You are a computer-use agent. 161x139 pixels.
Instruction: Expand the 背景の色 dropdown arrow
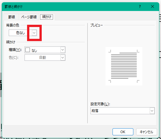34,33
